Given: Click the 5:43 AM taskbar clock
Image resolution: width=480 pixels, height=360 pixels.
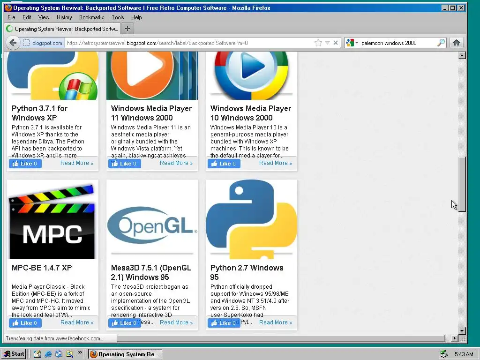Looking at the screenshot, I should [464, 354].
